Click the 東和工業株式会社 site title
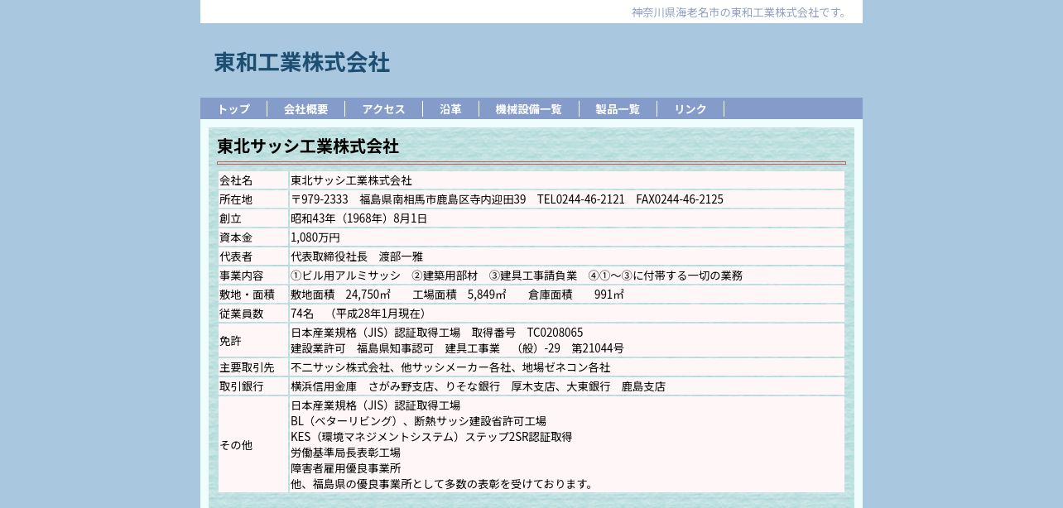Viewport: 1063px width, 508px height. click(302, 62)
